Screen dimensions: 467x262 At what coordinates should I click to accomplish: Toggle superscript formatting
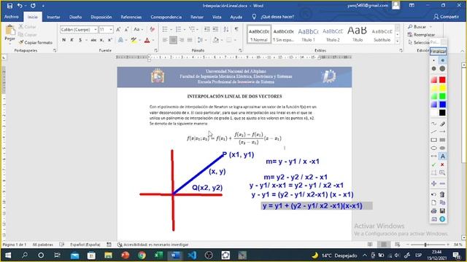110,40
